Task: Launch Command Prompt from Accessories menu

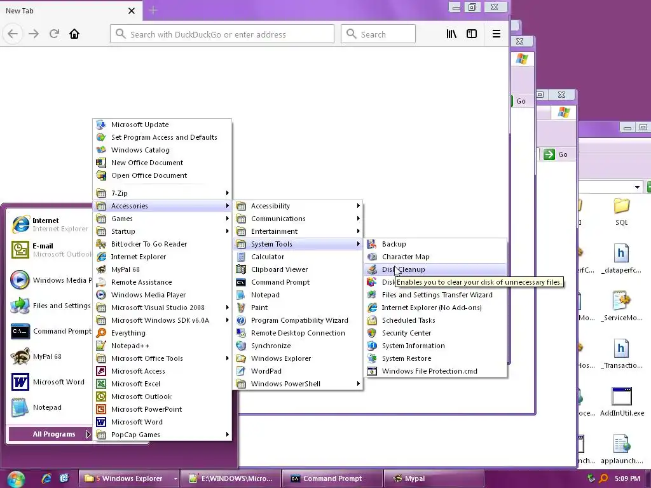Action: (298, 282)
